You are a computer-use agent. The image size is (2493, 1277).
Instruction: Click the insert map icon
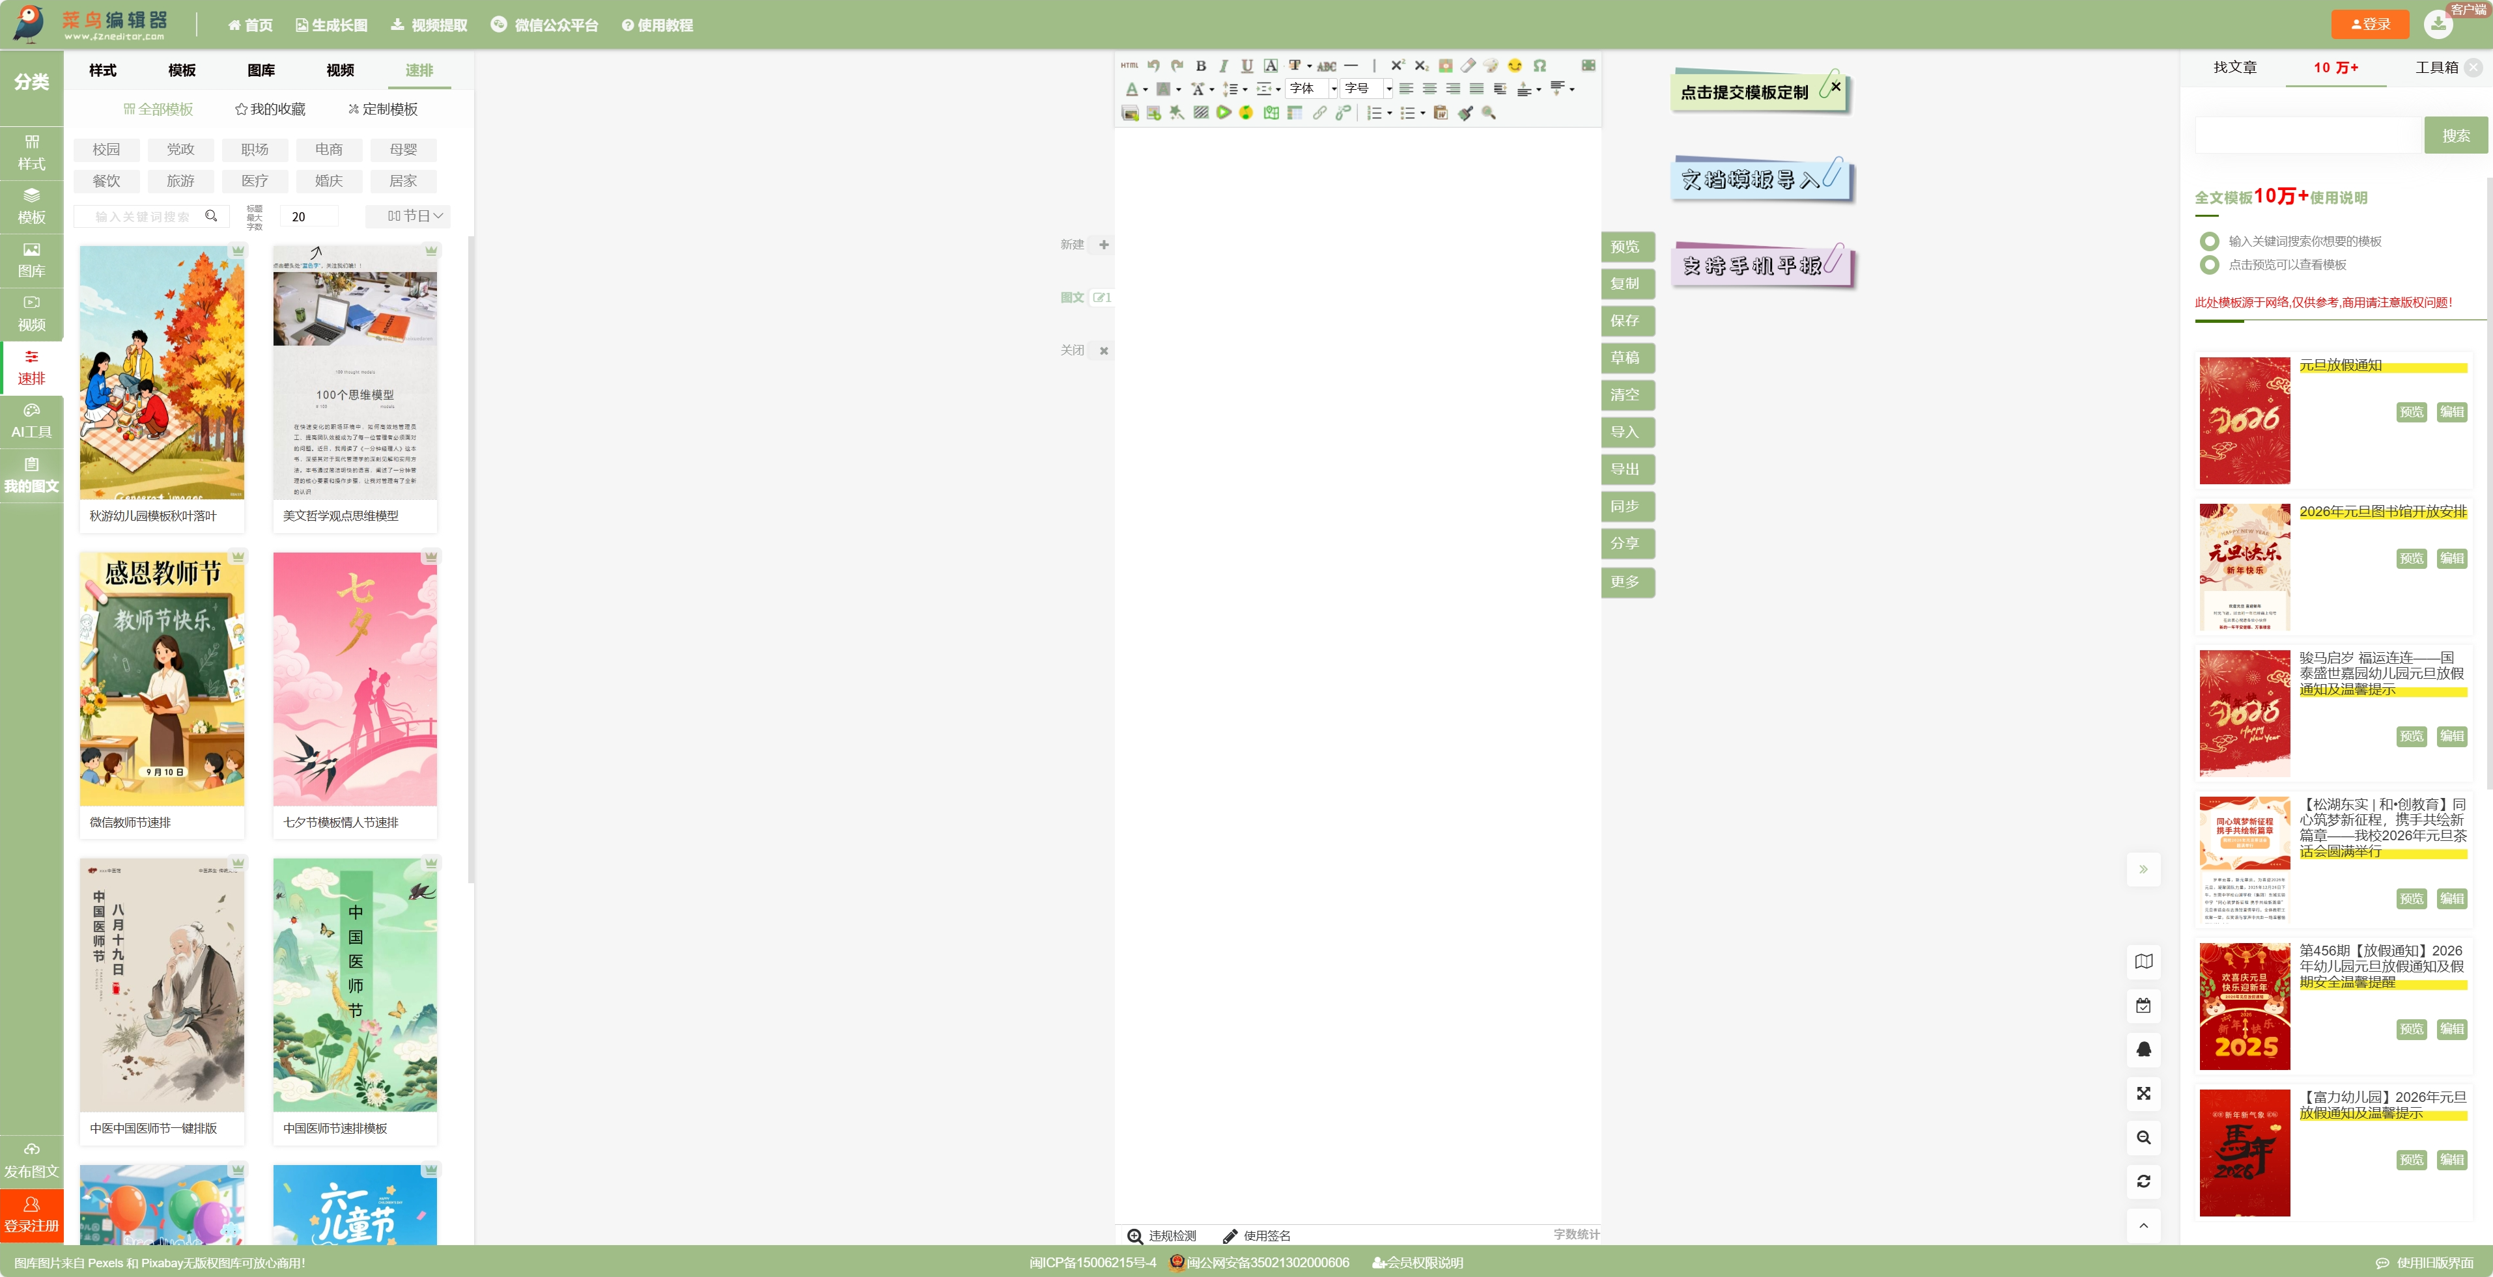1271,113
